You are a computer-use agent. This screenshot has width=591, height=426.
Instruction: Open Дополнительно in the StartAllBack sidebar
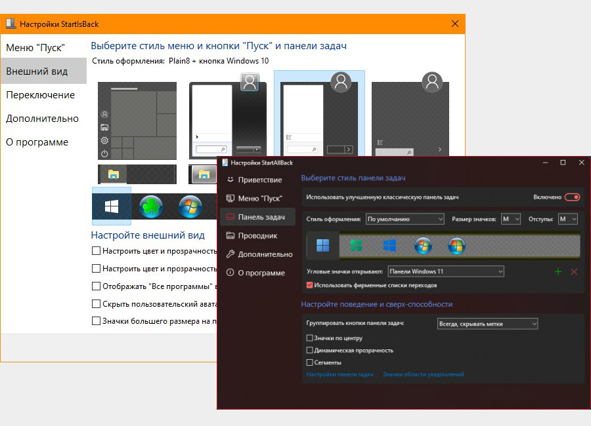coord(257,254)
